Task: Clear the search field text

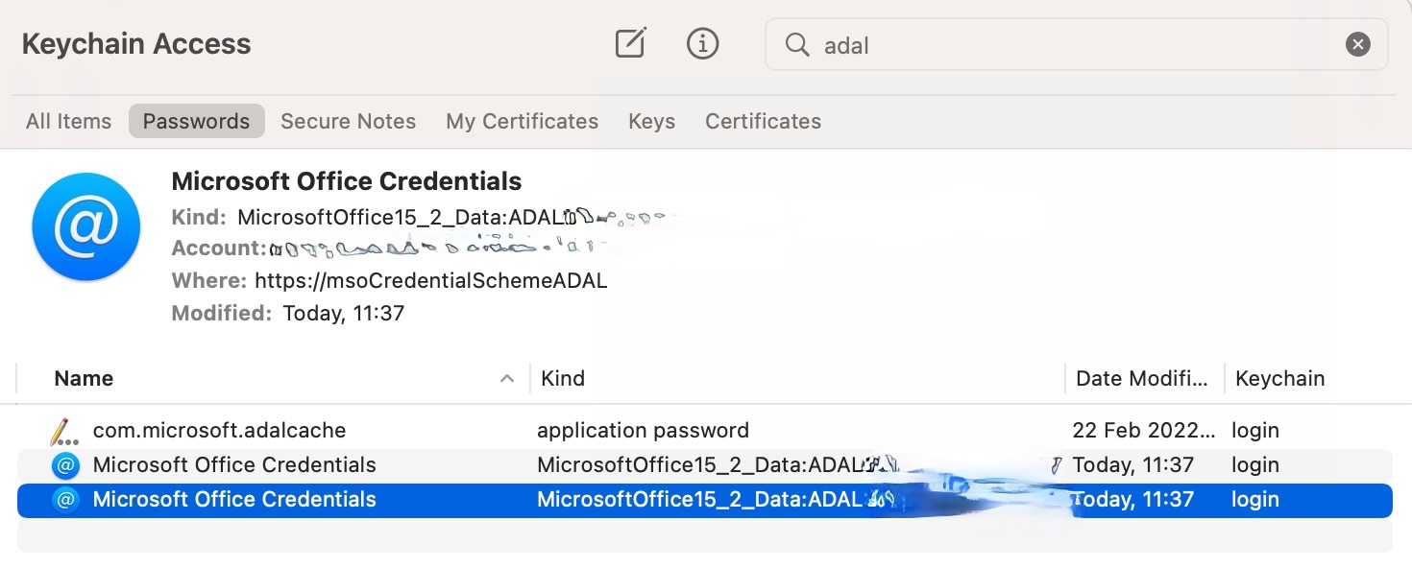Action: point(1357,44)
